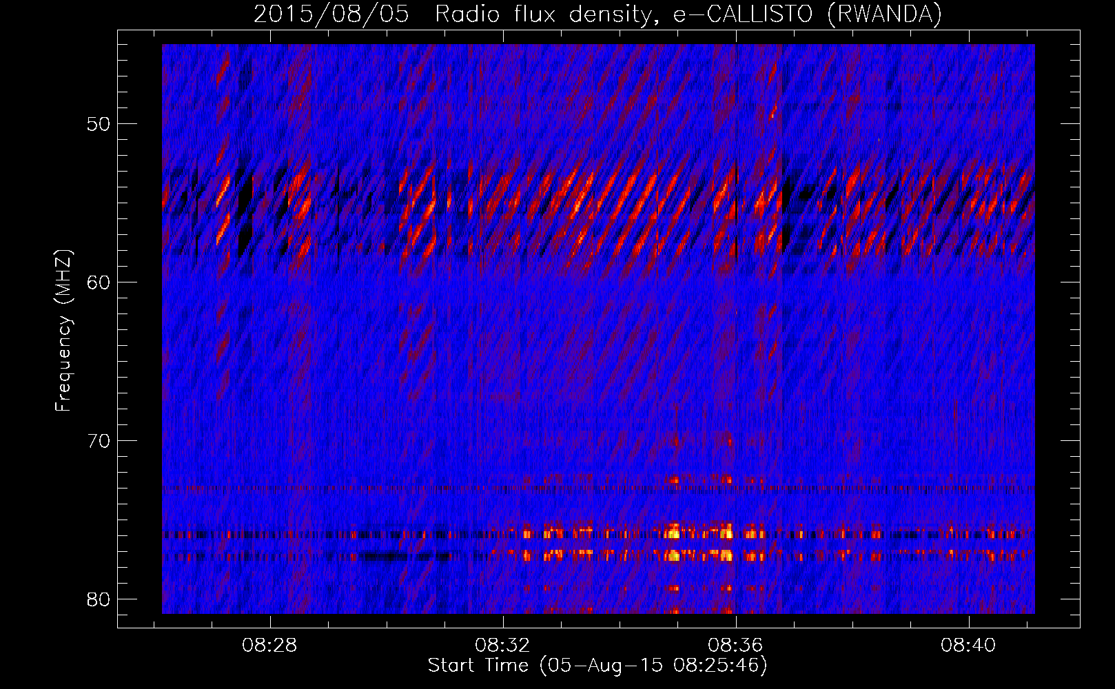
Task: Click the 80 frequency tick label
Action: (99, 599)
